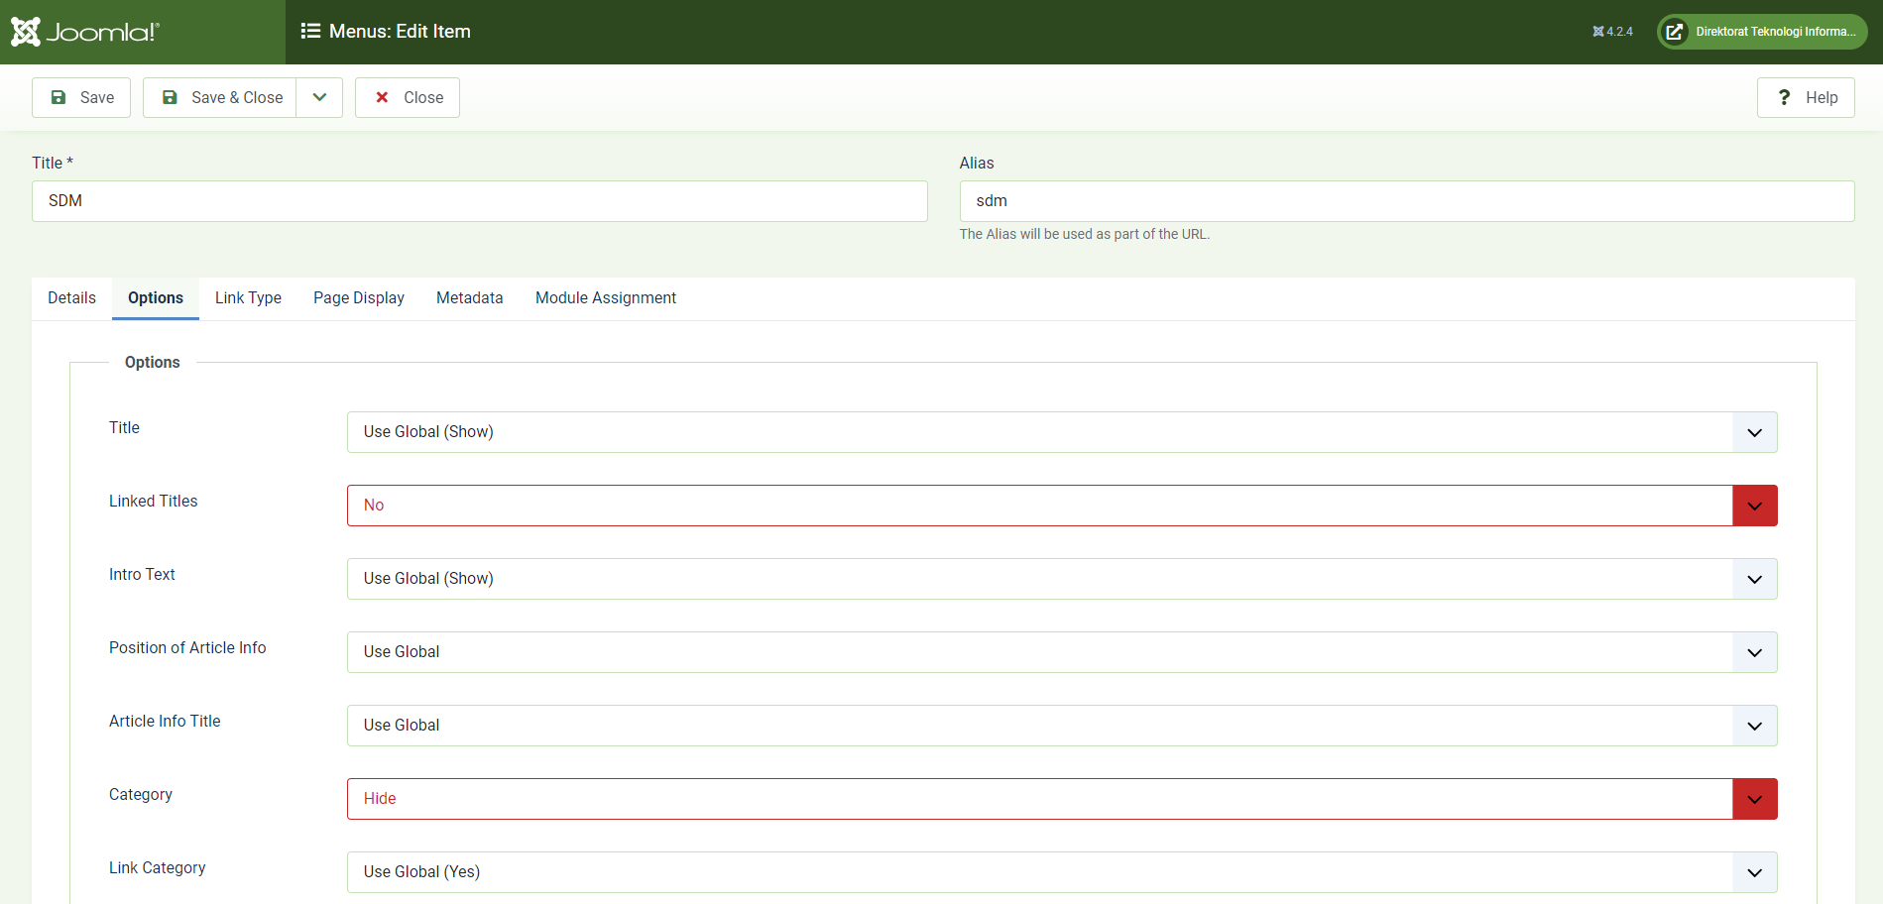Click the Close button with red X
Image resolution: width=1883 pixels, height=904 pixels.
coord(408,97)
